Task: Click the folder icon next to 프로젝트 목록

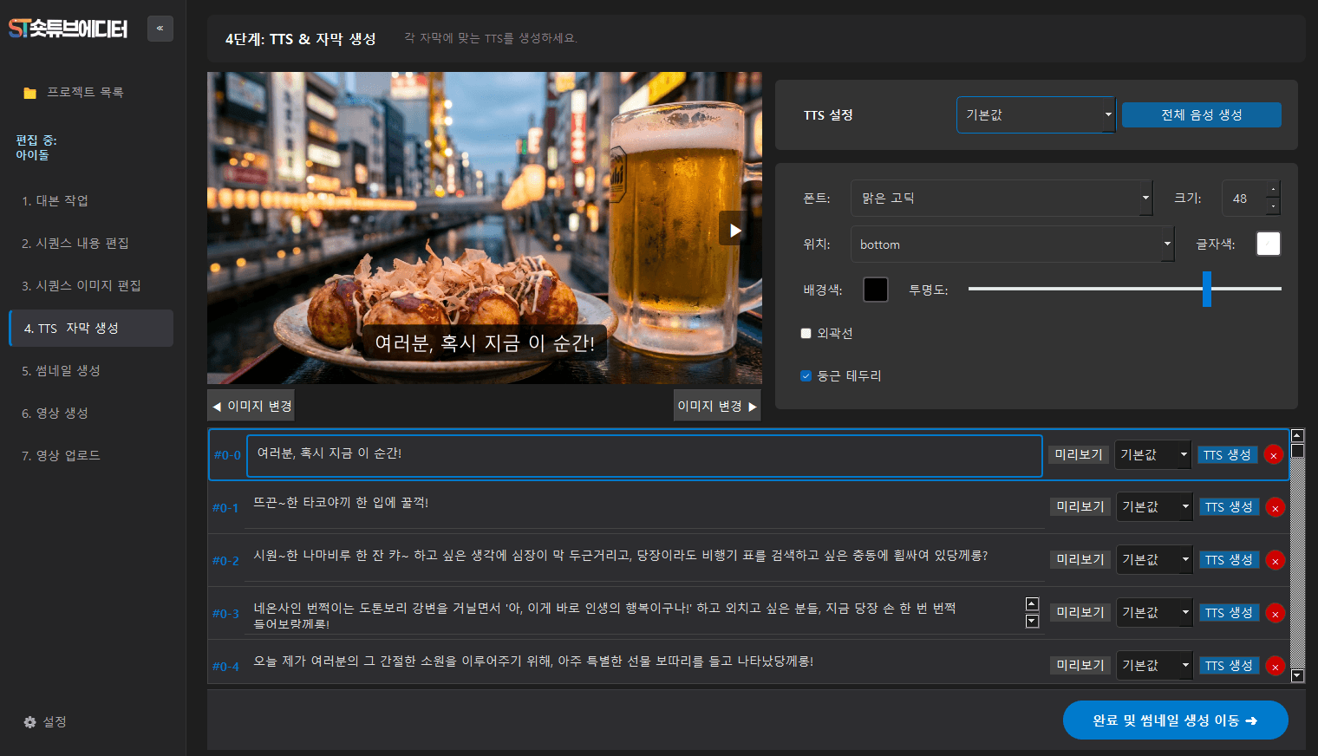Action: click(x=29, y=91)
